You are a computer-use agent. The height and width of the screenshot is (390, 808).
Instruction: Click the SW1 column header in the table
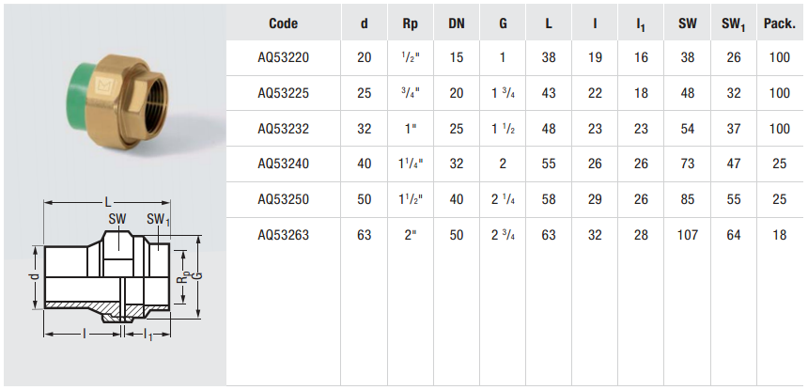(x=734, y=23)
